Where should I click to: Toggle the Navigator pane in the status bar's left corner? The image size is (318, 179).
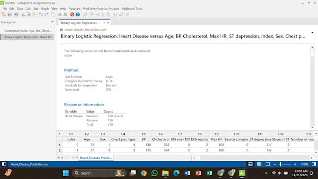coord(4,164)
